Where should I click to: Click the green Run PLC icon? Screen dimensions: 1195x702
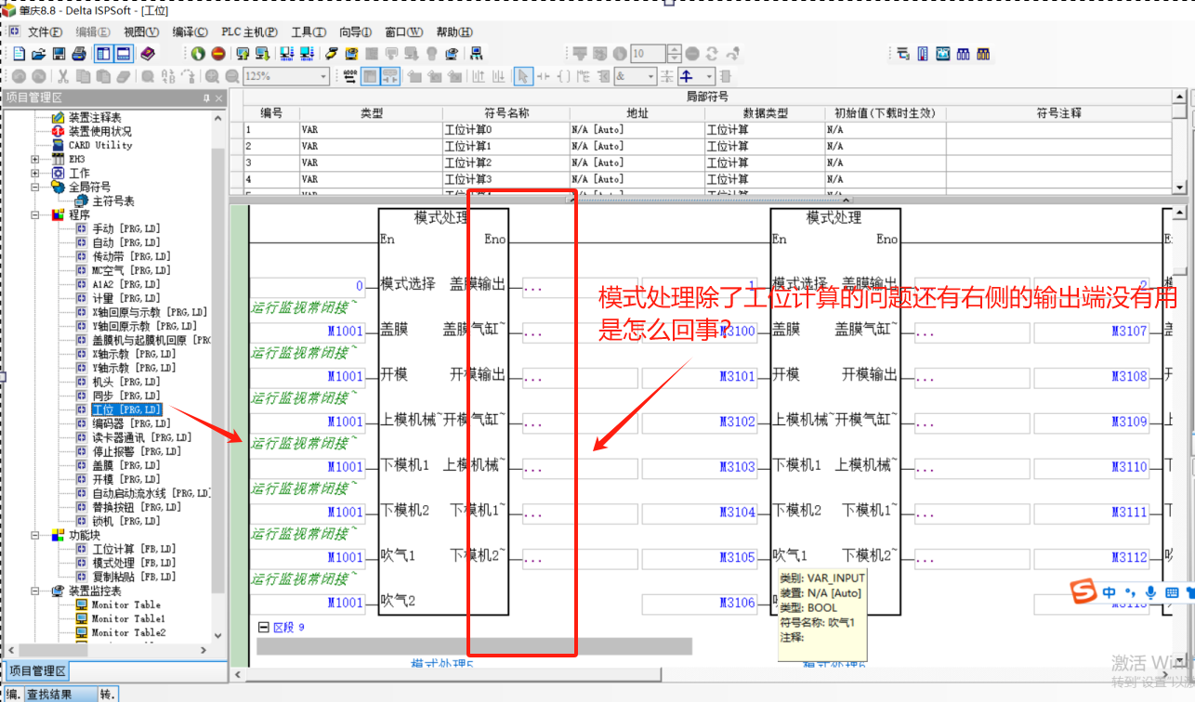click(x=198, y=54)
